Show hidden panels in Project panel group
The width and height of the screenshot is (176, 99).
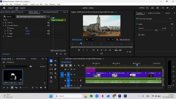46,59
